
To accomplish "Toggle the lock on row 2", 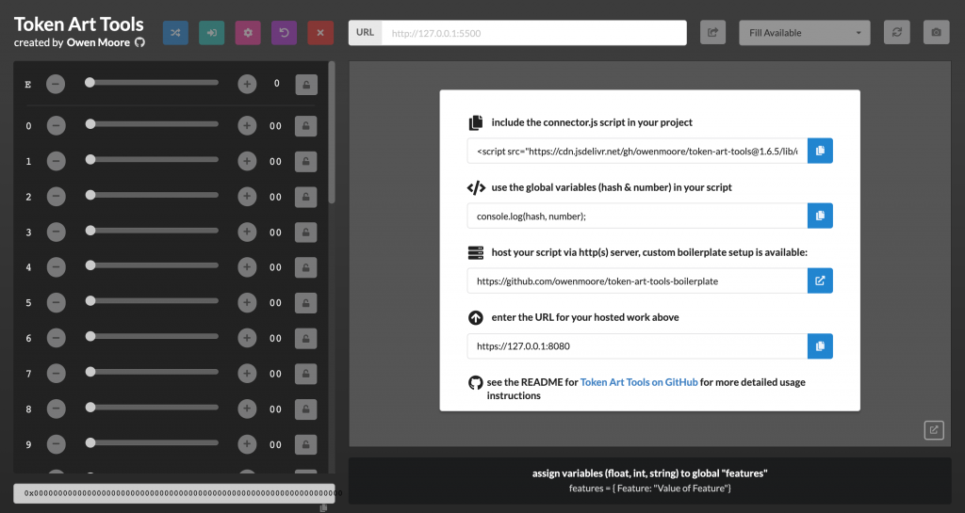I will [x=306, y=197].
